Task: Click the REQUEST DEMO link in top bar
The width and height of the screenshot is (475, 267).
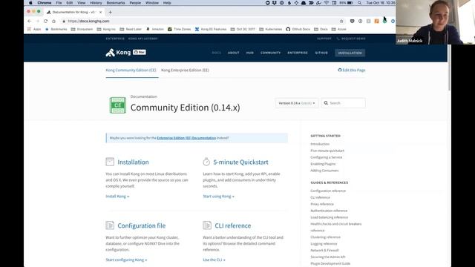Action: [351, 39]
